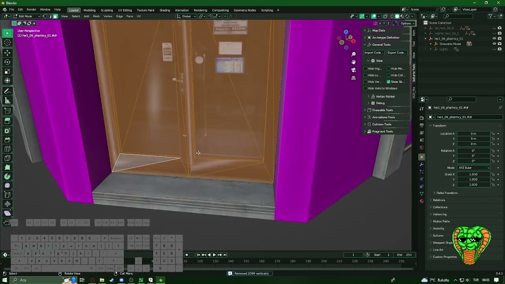Click the zoom magnifier viewport gizmo

(x=353, y=54)
